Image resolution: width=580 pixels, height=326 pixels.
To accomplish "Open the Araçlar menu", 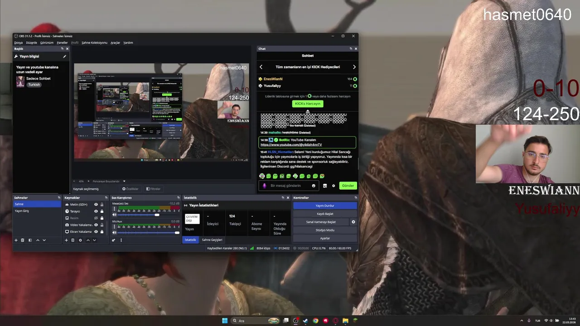I will (115, 43).
